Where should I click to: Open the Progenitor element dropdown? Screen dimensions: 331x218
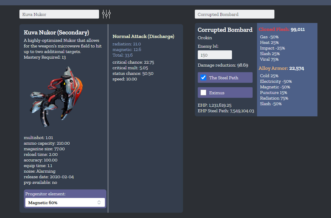[65, 202]
